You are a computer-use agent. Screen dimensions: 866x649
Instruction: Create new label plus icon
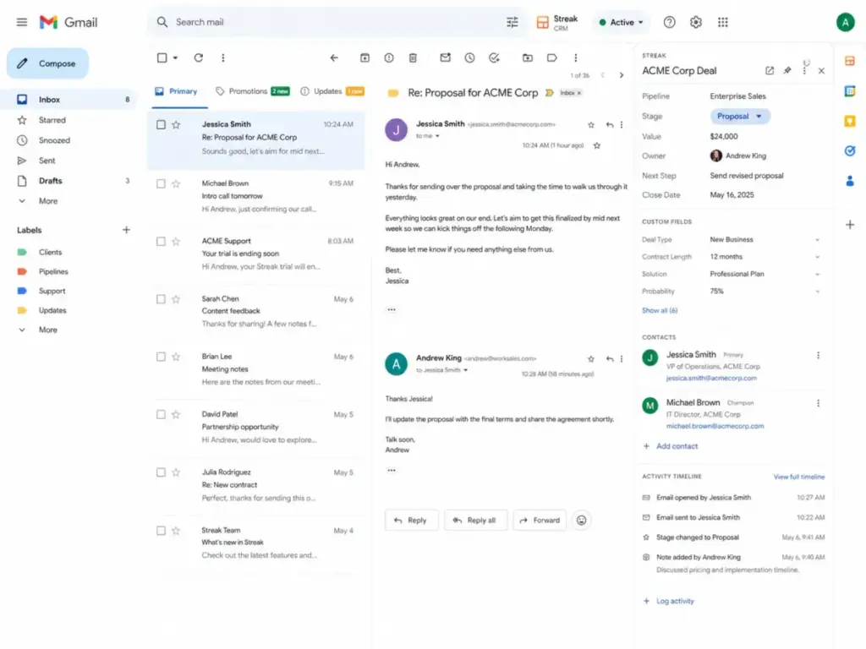click(x=126, y=230)
